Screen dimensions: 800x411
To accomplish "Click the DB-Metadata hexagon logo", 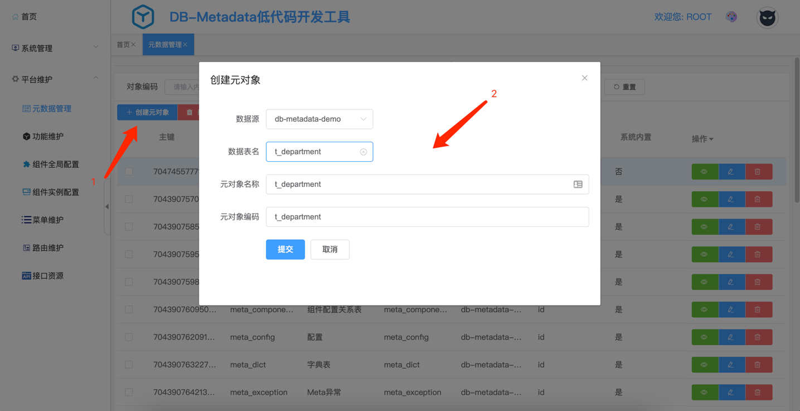I will click(143, 17).
